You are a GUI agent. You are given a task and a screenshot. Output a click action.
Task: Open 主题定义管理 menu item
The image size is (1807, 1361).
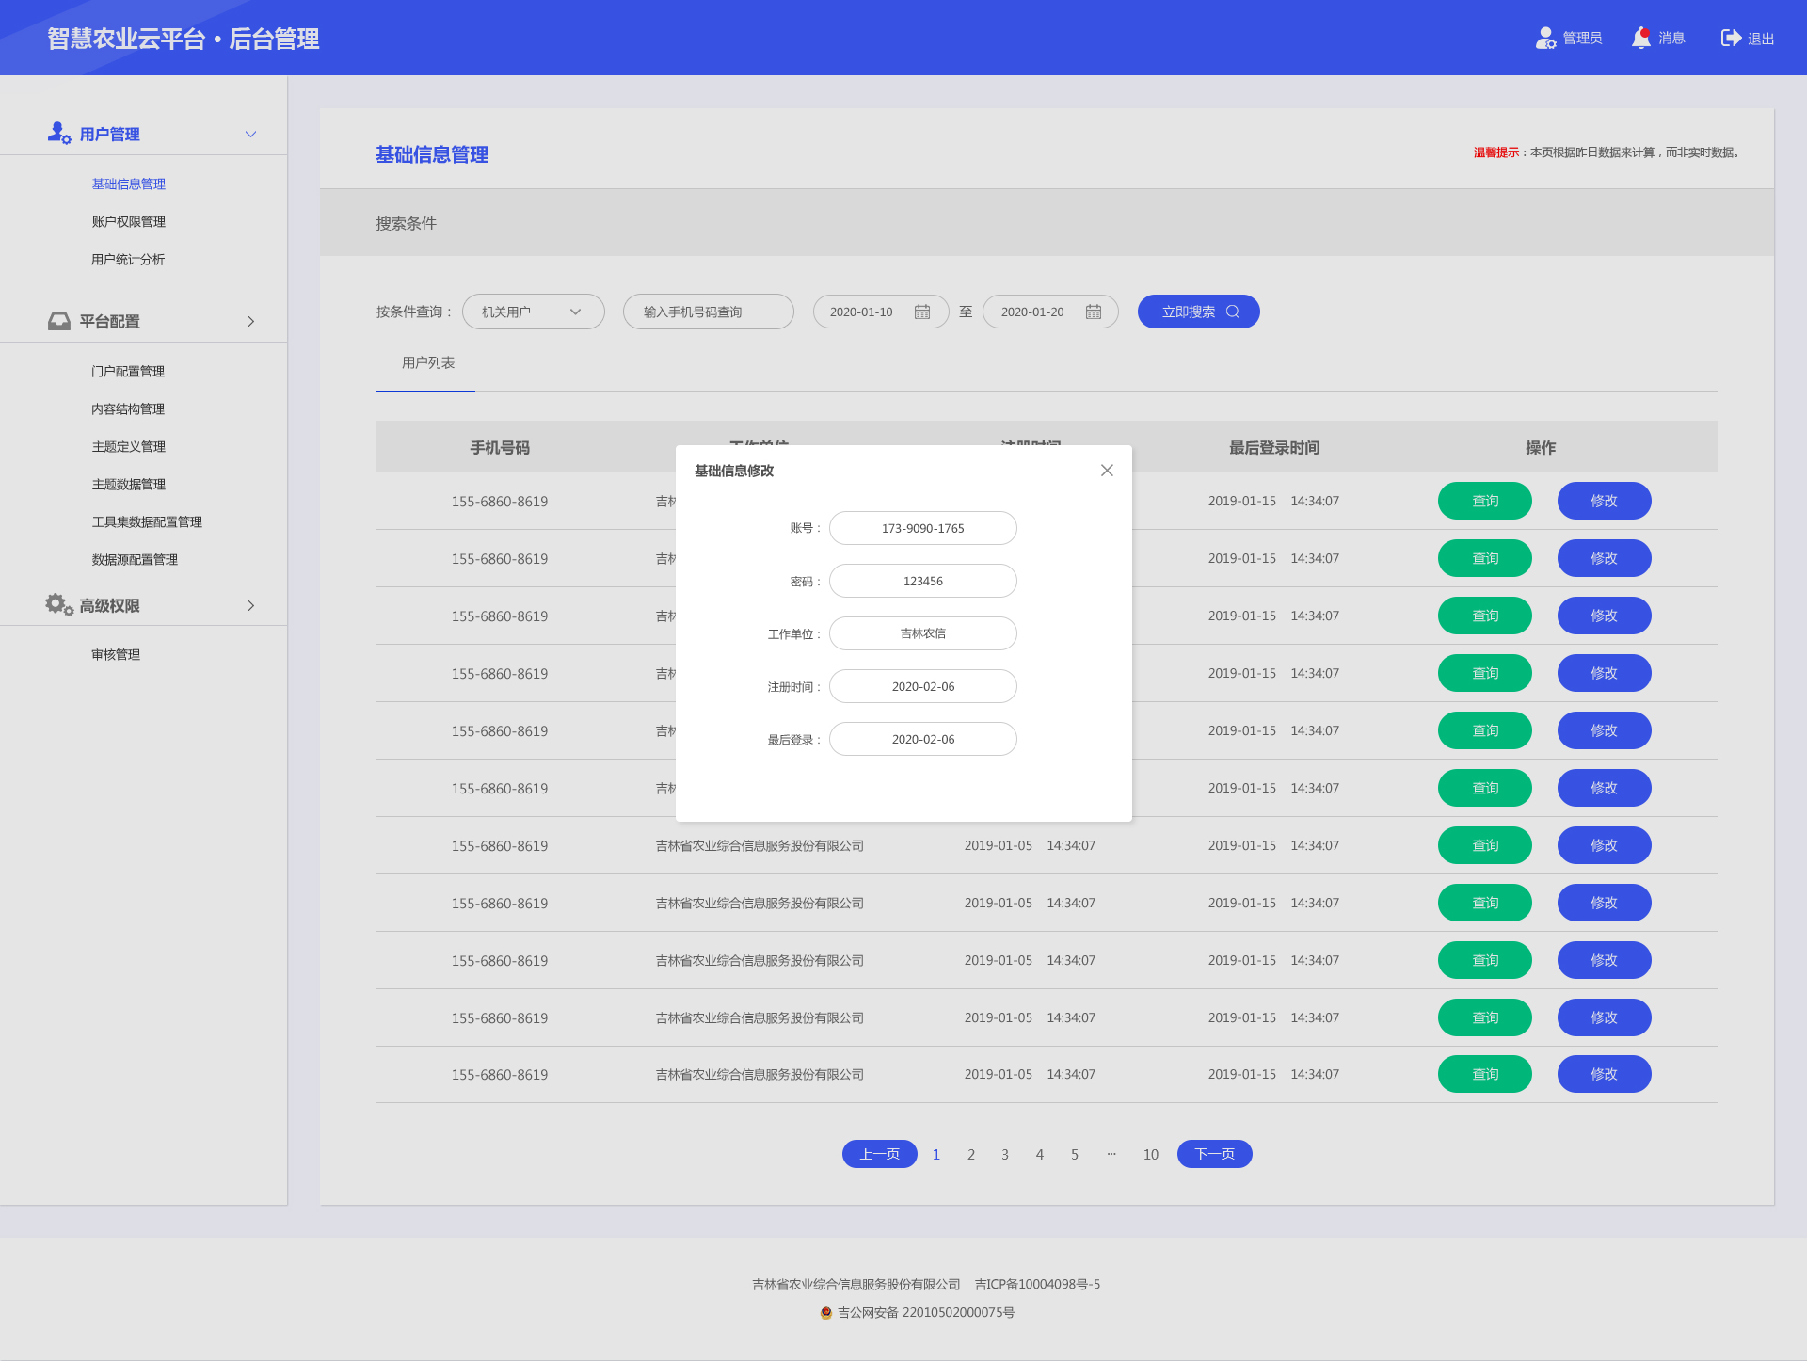129,446
